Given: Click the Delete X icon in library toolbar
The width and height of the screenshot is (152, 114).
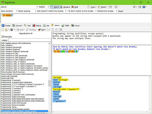Looking at the screenshot, I should click(61, 30).
